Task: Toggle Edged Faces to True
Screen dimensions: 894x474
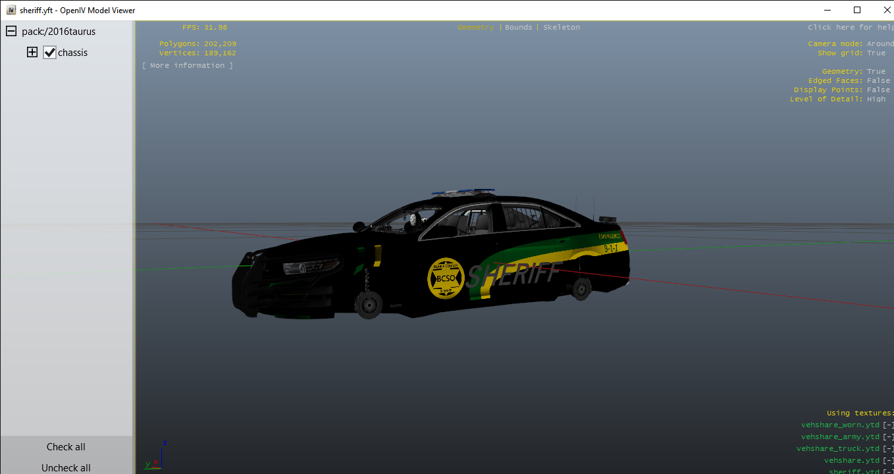Action: click(x=878, y=81)
